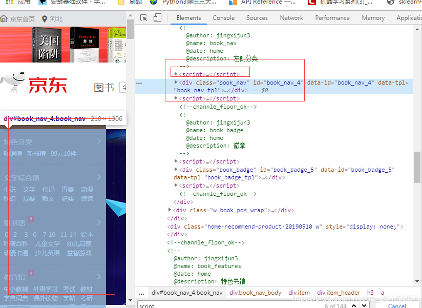Click the 悬疑 category link
Viewport: 422px width, 308px height.
point(29,199)
